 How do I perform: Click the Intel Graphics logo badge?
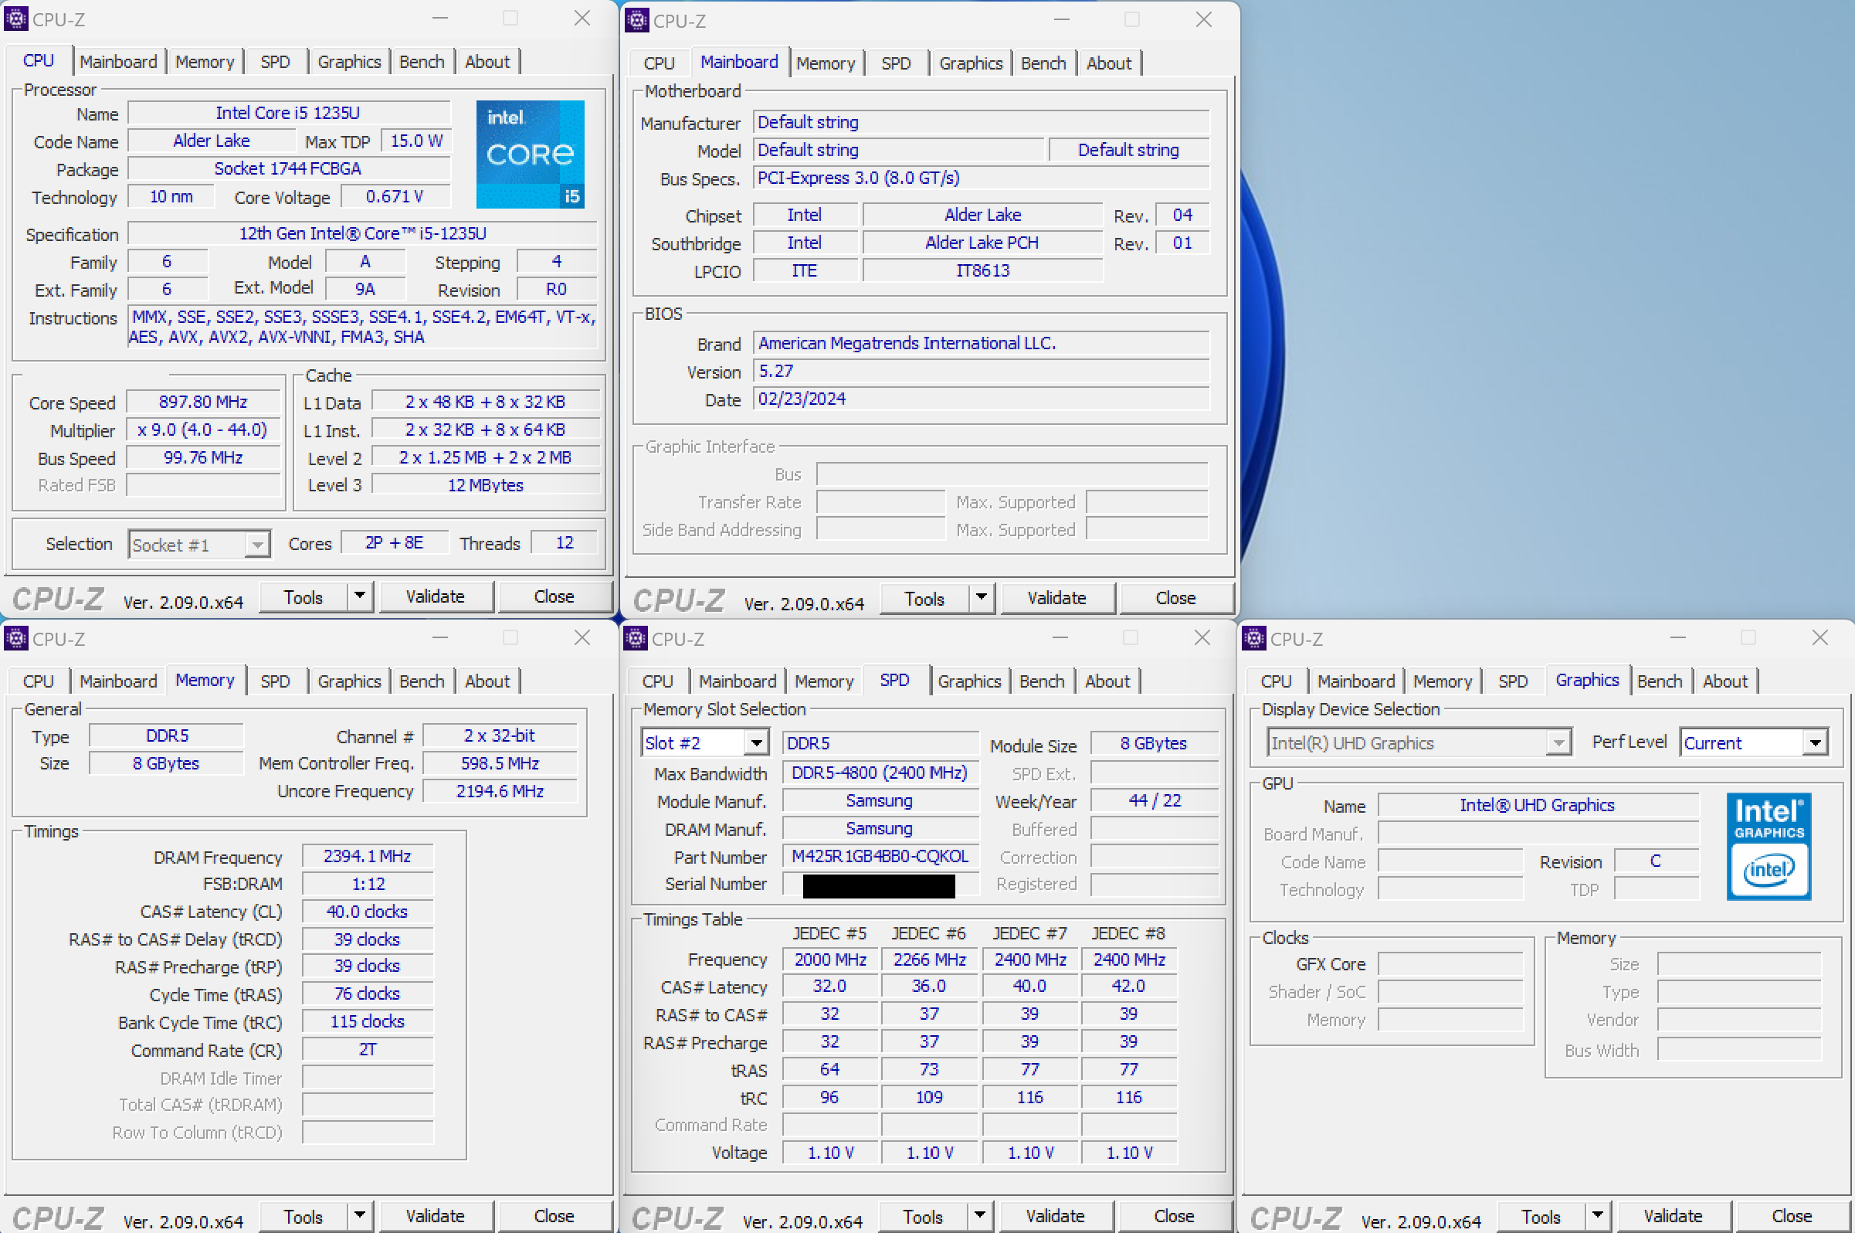[x=1768, y=846]
